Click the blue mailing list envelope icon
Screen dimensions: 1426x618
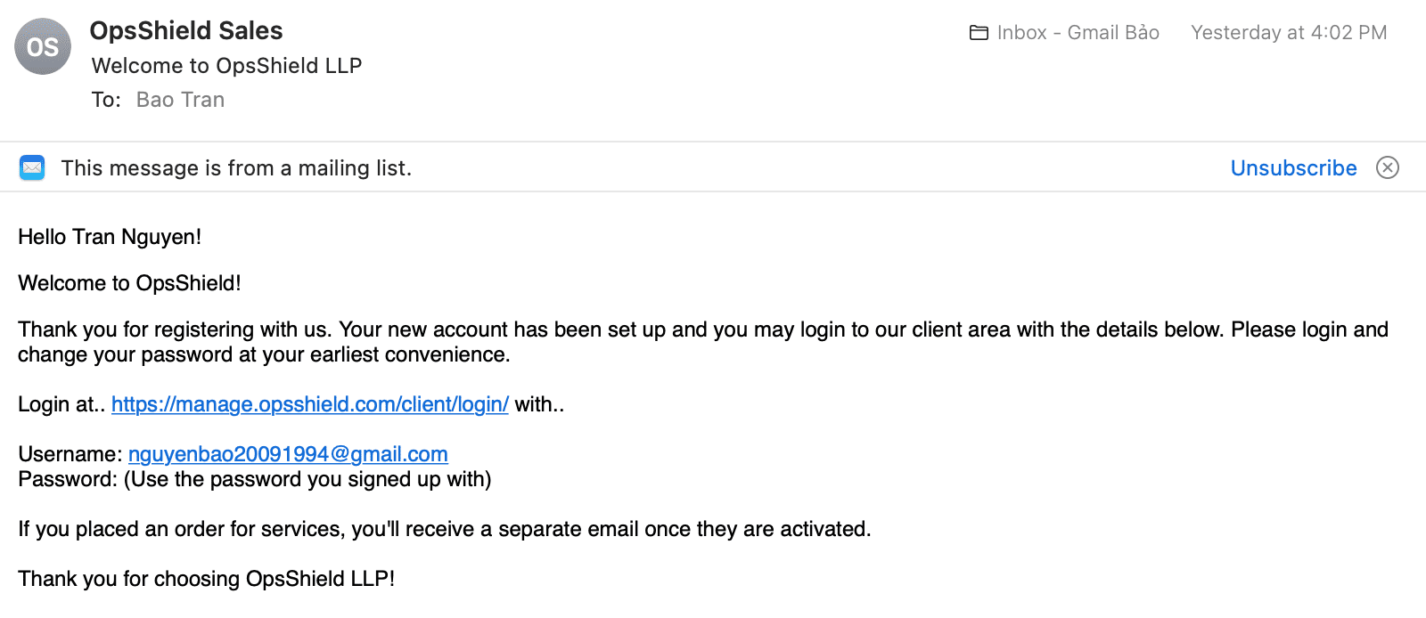pos(33,167)
